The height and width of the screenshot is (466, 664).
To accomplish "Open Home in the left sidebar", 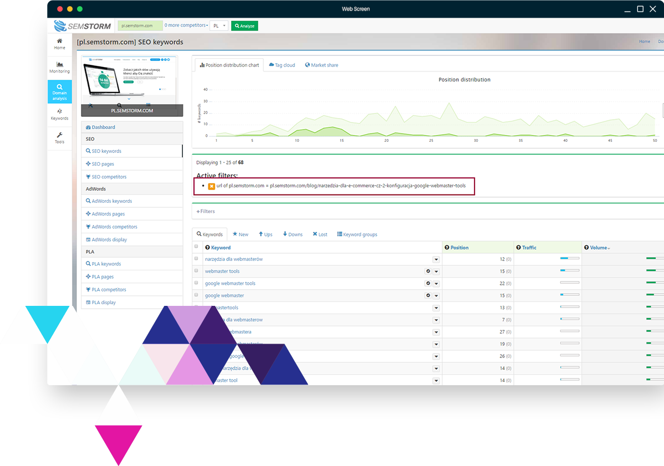I will click(x=59, y=44).
